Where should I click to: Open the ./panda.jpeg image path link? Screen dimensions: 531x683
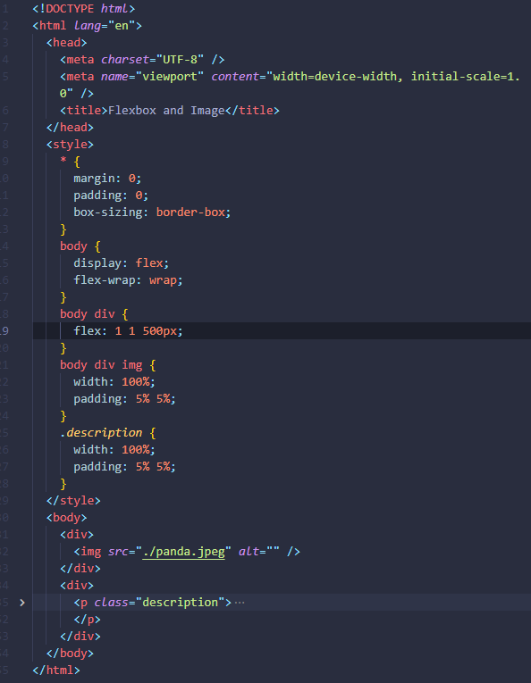(183, 552)
